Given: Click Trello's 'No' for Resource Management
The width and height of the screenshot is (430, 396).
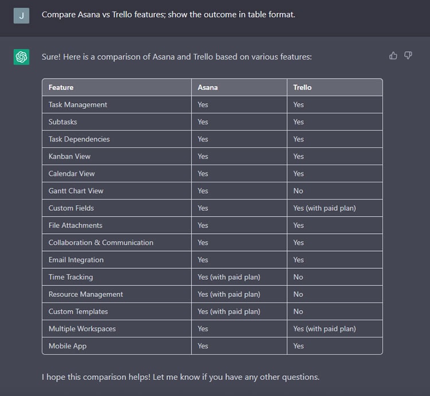Looking at the screenshot, I should coord(298,295).
